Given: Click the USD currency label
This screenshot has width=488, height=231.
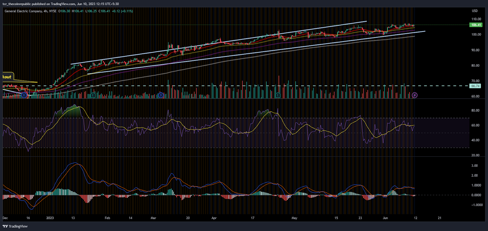Looking at the screenshot, I should [475, 11].
